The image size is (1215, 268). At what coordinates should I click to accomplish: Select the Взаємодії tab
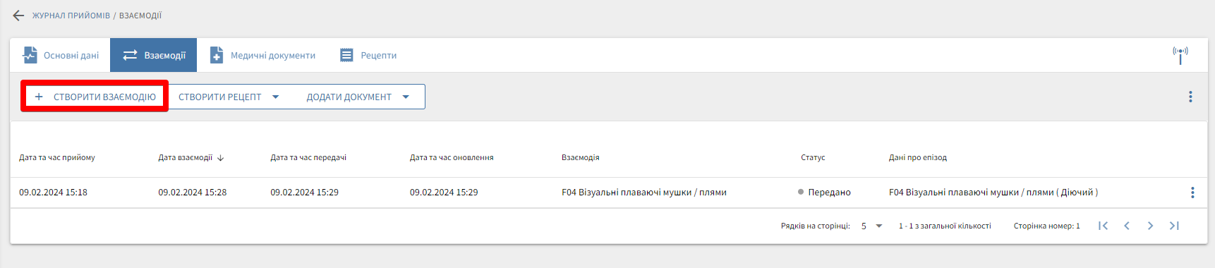pos(154,55)
